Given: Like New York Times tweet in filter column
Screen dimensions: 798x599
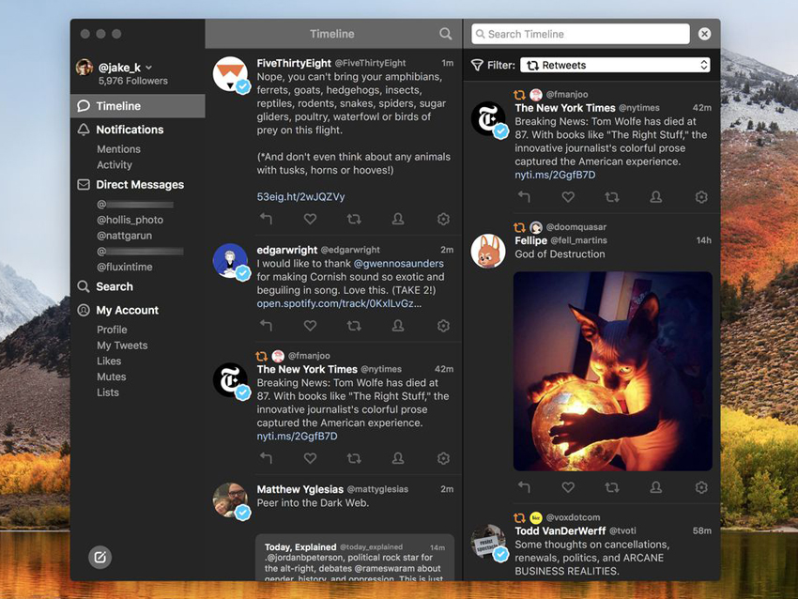Looking at the screenshot, I should [568, 196].
